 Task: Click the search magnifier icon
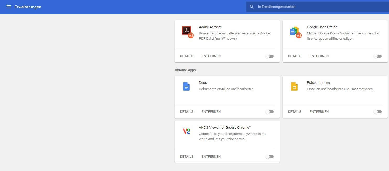coord(252,7)
